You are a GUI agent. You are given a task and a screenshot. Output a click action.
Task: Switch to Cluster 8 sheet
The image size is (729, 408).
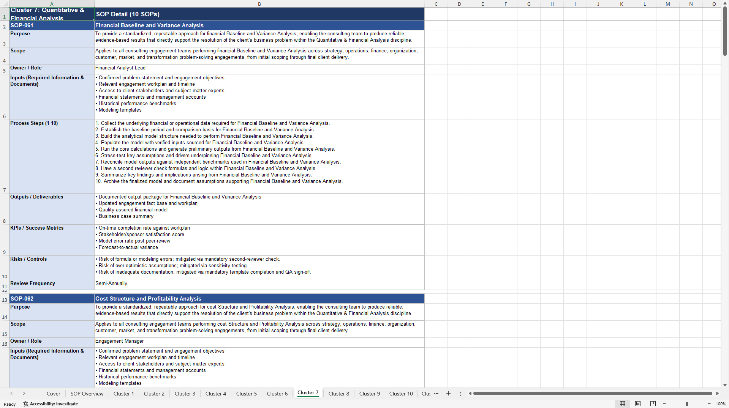pos(339,394)
